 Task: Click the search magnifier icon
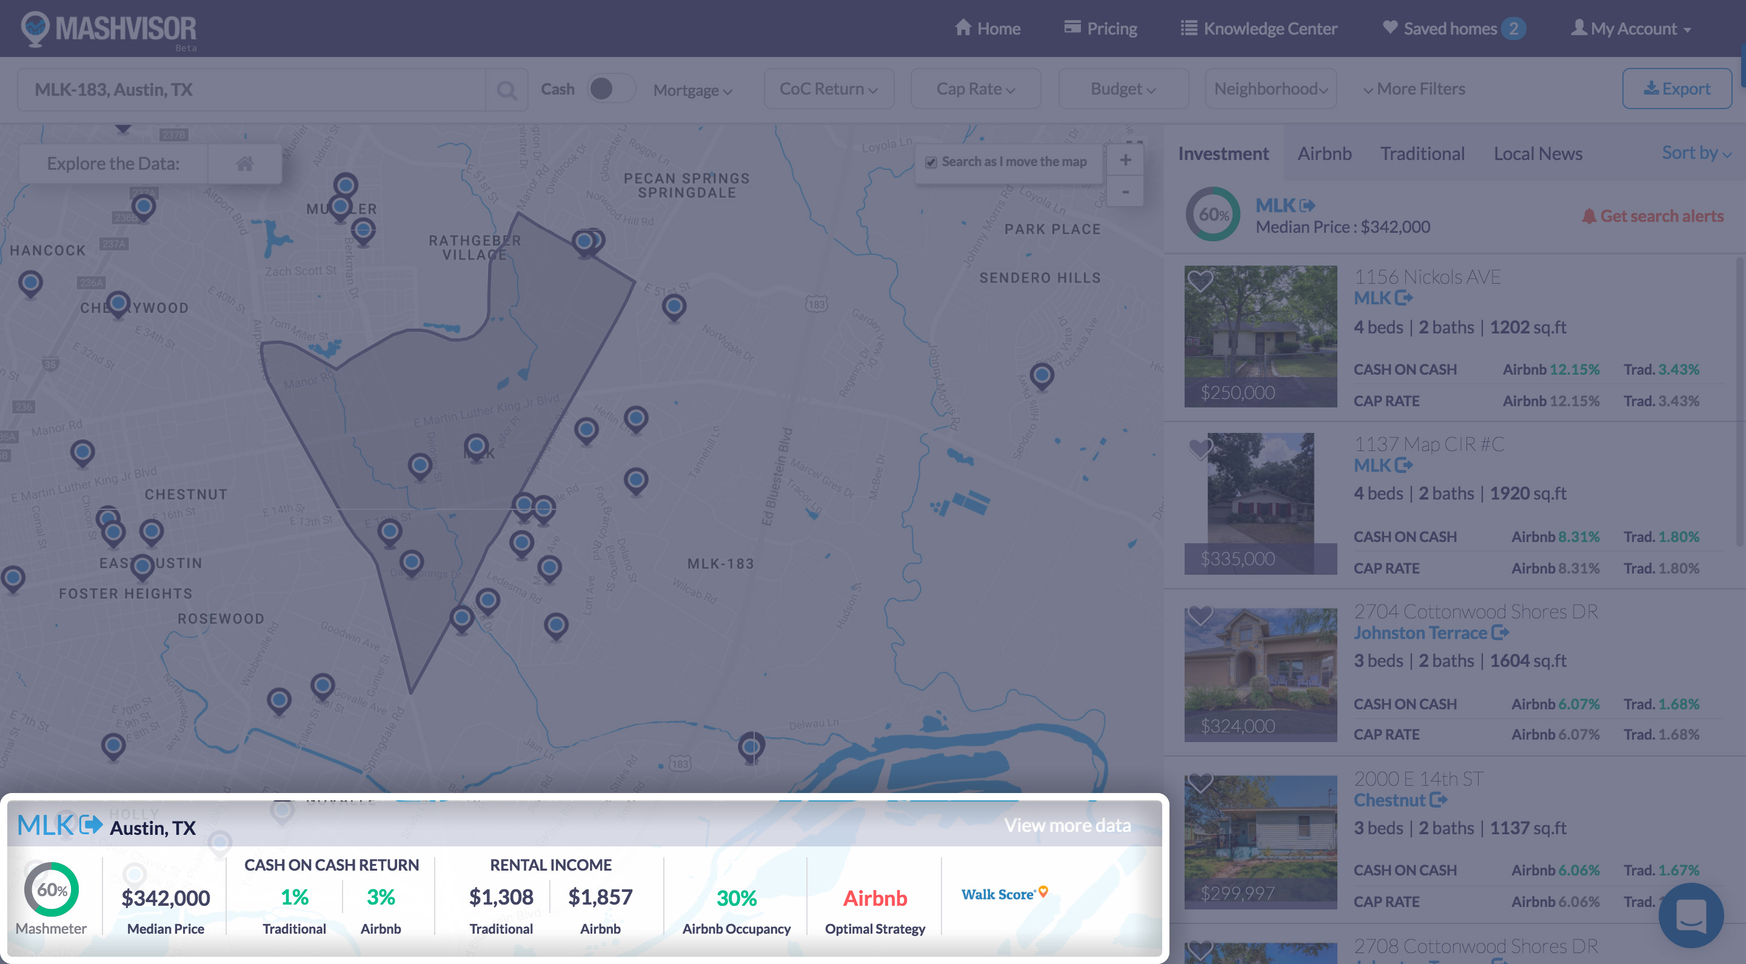pos(506,90)
